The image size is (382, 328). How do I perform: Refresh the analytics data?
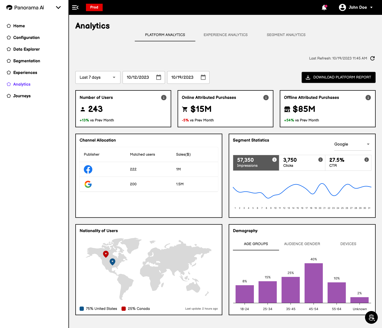pos(372,58)
